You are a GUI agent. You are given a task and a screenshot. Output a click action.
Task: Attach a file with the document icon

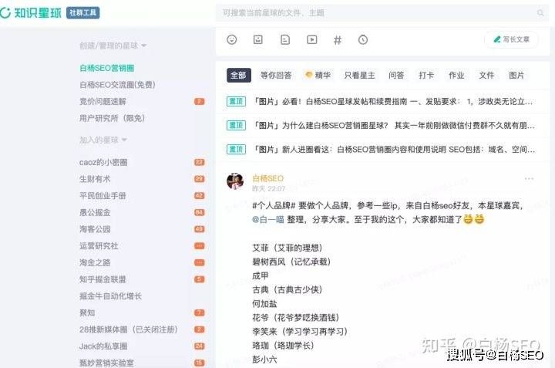[285, 39]
